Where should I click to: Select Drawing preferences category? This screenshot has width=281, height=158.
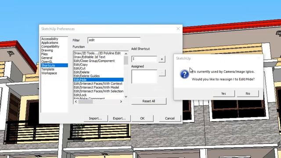click(47, 50)
